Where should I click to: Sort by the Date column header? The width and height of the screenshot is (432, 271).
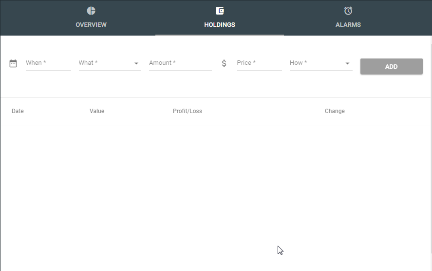click(x=18, y=111)
